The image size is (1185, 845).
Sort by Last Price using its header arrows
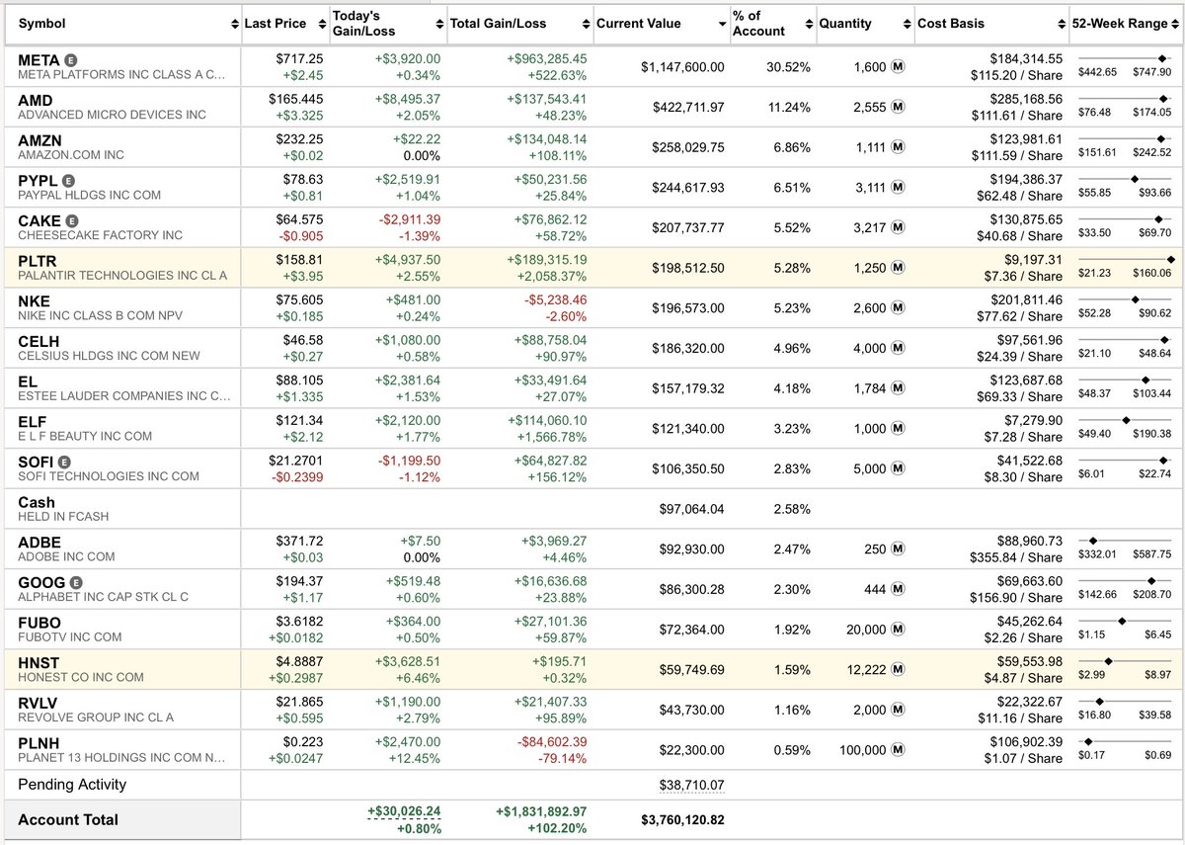pyautogui.click(x=324, y=24)
